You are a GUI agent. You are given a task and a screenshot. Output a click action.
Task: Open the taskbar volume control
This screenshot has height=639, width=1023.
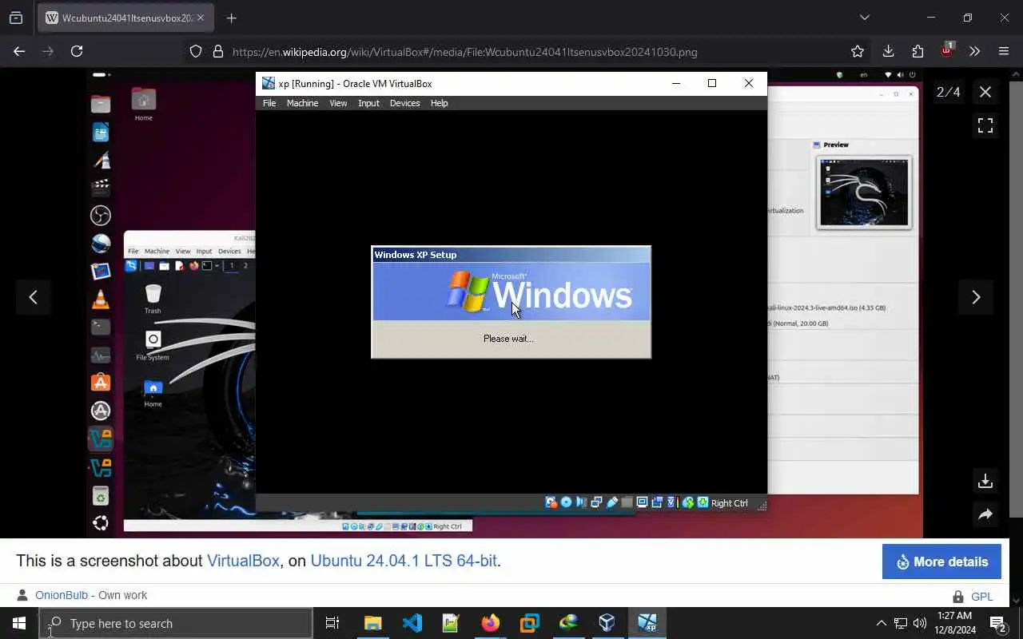[x=920, y=623]
